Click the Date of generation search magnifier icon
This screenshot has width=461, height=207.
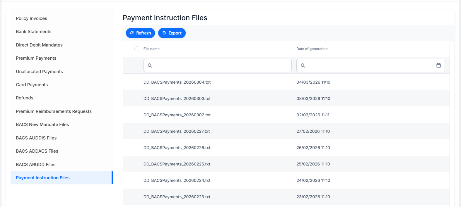(303, 65)
